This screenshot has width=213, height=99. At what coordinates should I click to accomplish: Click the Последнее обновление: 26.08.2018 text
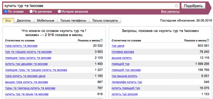point(186,21)
